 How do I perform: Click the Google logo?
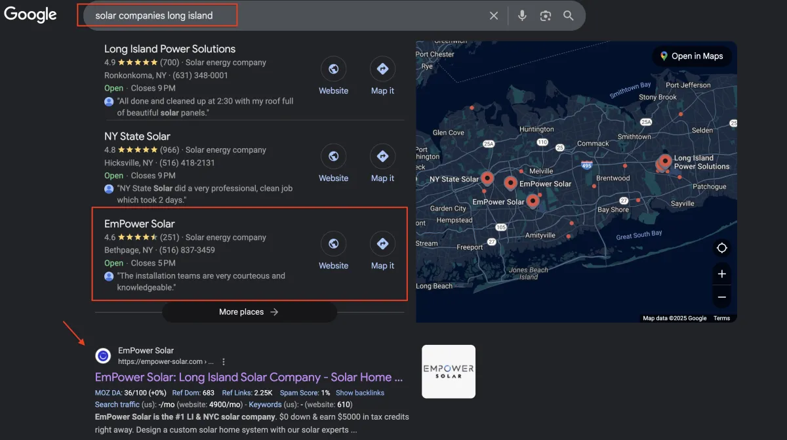point(31,14)
